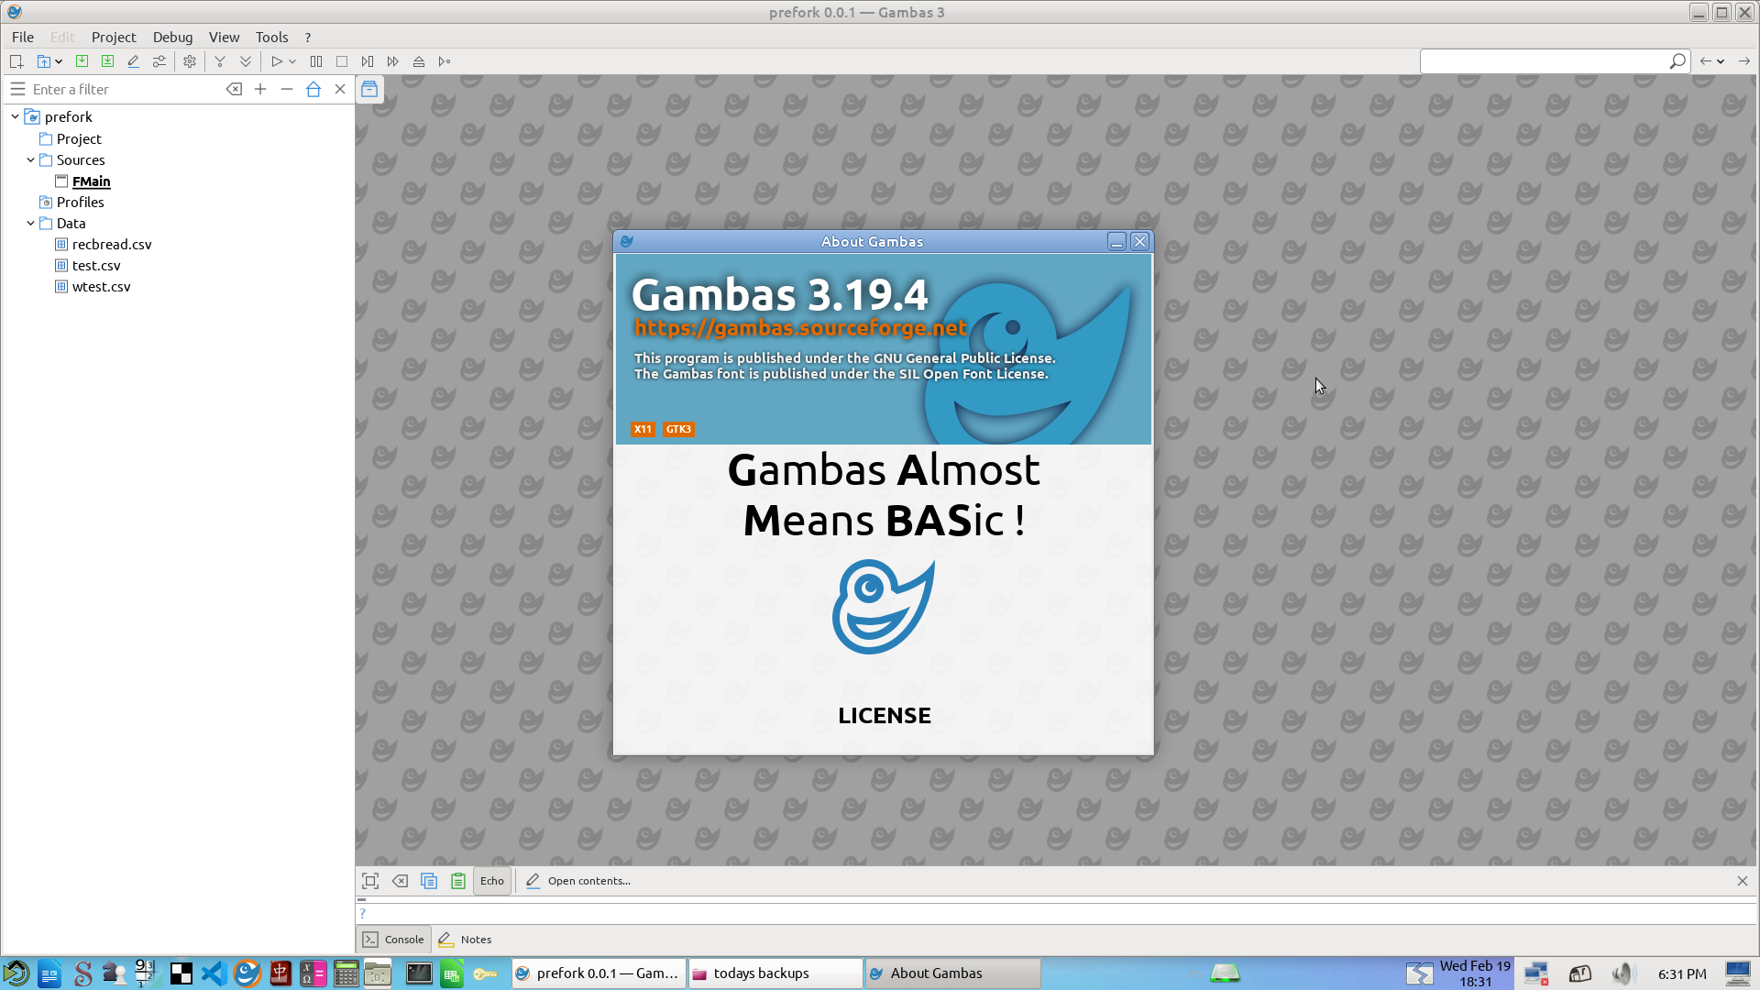
Task: Collapse the Data folder
Action: click(30, 223)
